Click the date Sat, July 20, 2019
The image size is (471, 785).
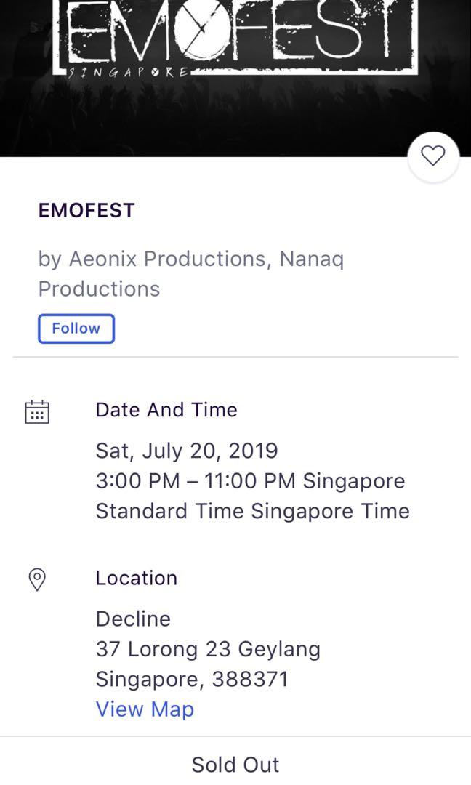[x=187, y=451]
